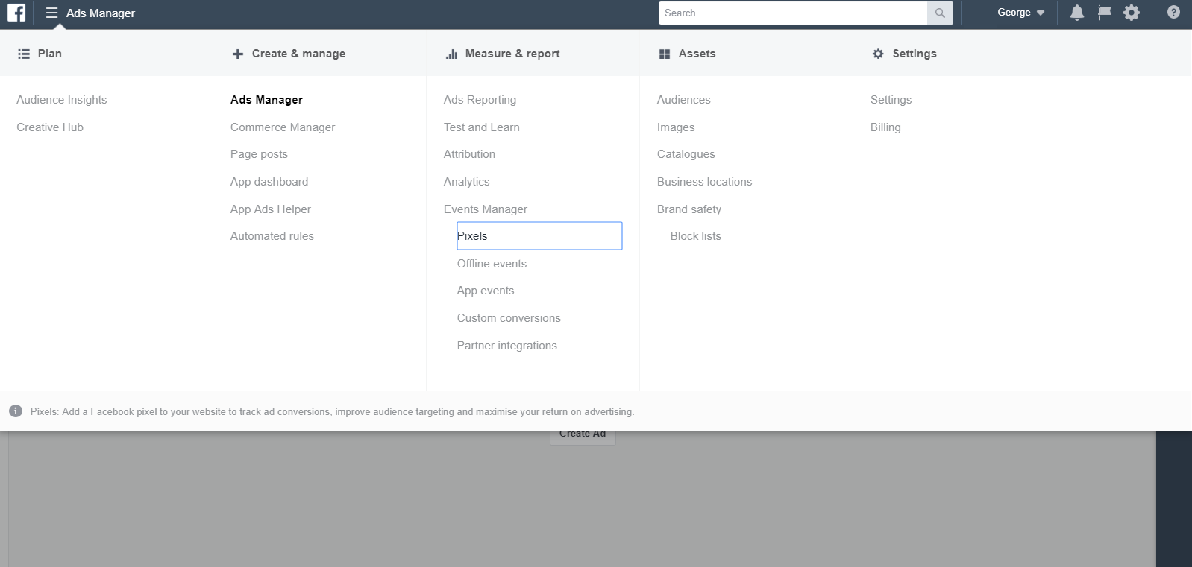Open Custom conversions
Image resolution: width=1192 pixels, height=567 pixels.
click(509, 318)
